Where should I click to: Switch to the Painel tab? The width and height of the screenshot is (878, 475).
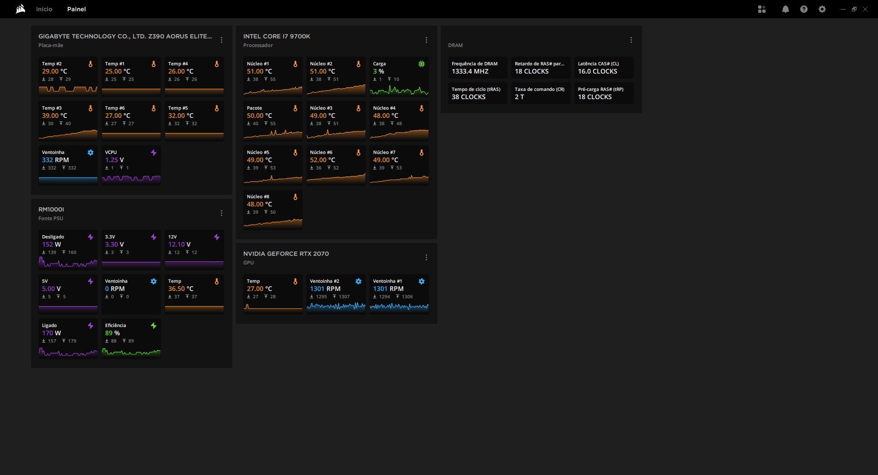(76, 9)
